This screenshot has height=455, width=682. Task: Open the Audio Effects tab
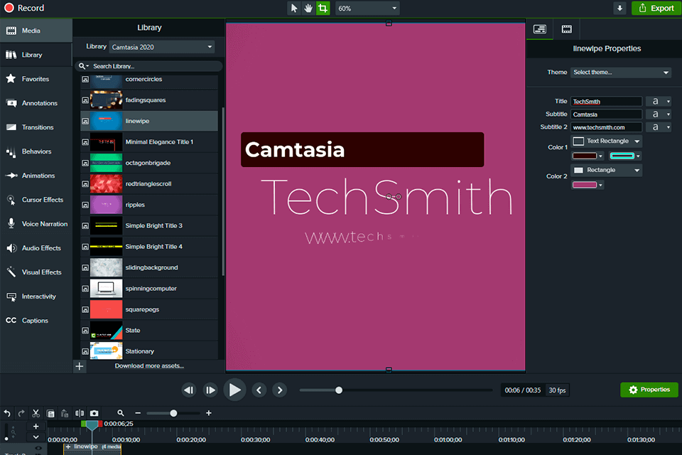click(x=36, y=248)
